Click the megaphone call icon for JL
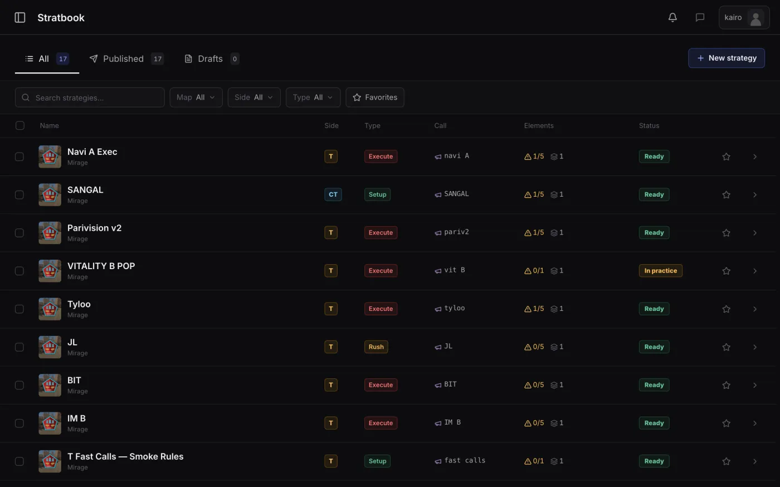The height and width of the screenshot is (487, 780). [438, 347]
